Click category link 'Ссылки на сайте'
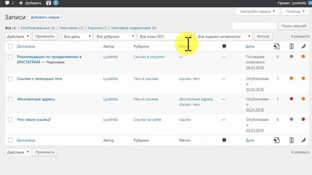The height and width of the screenshot is (175, 312). point(147,120)
